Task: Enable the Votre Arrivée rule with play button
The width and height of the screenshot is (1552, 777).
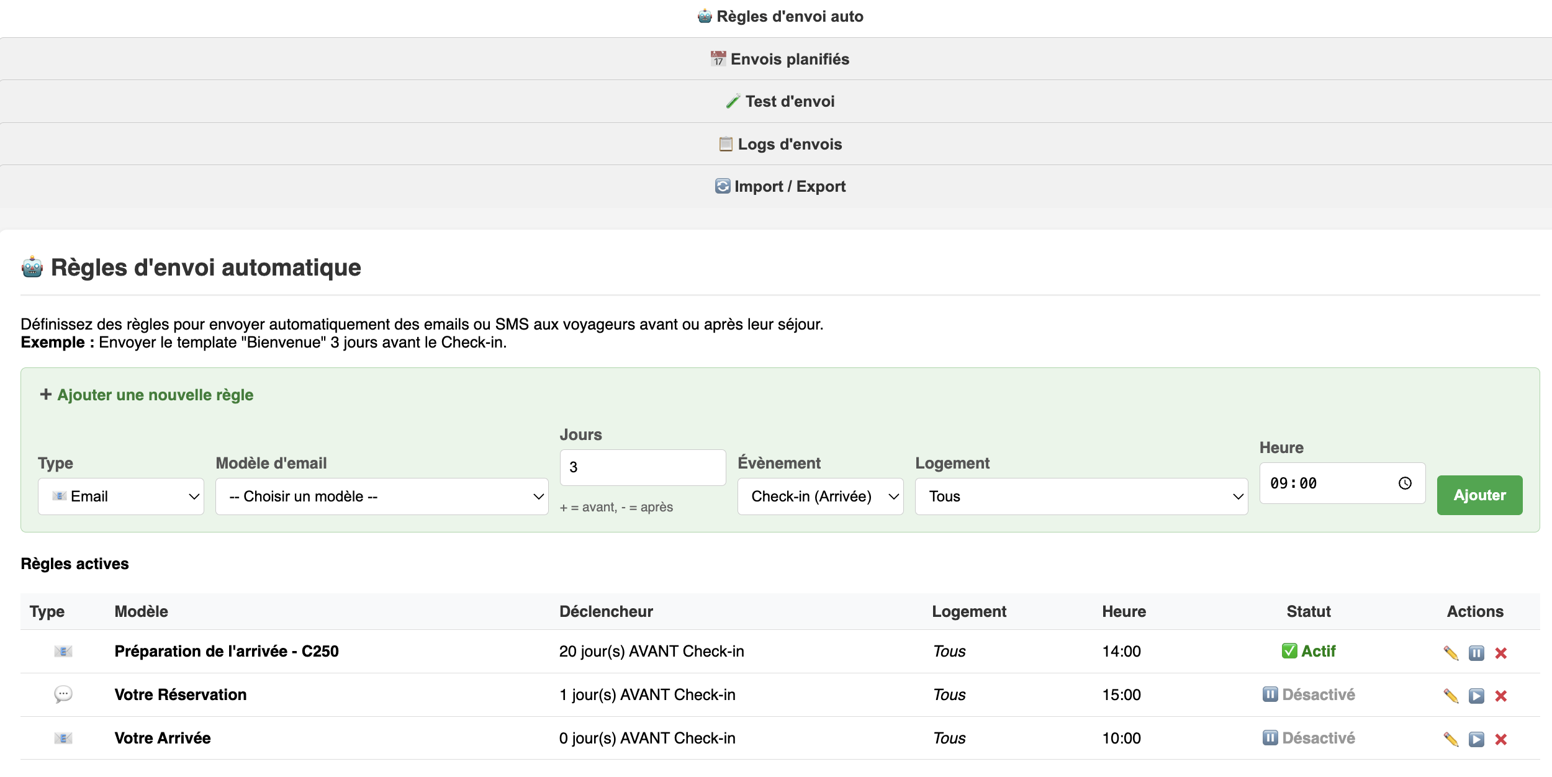Action: tap(1476, 739)
